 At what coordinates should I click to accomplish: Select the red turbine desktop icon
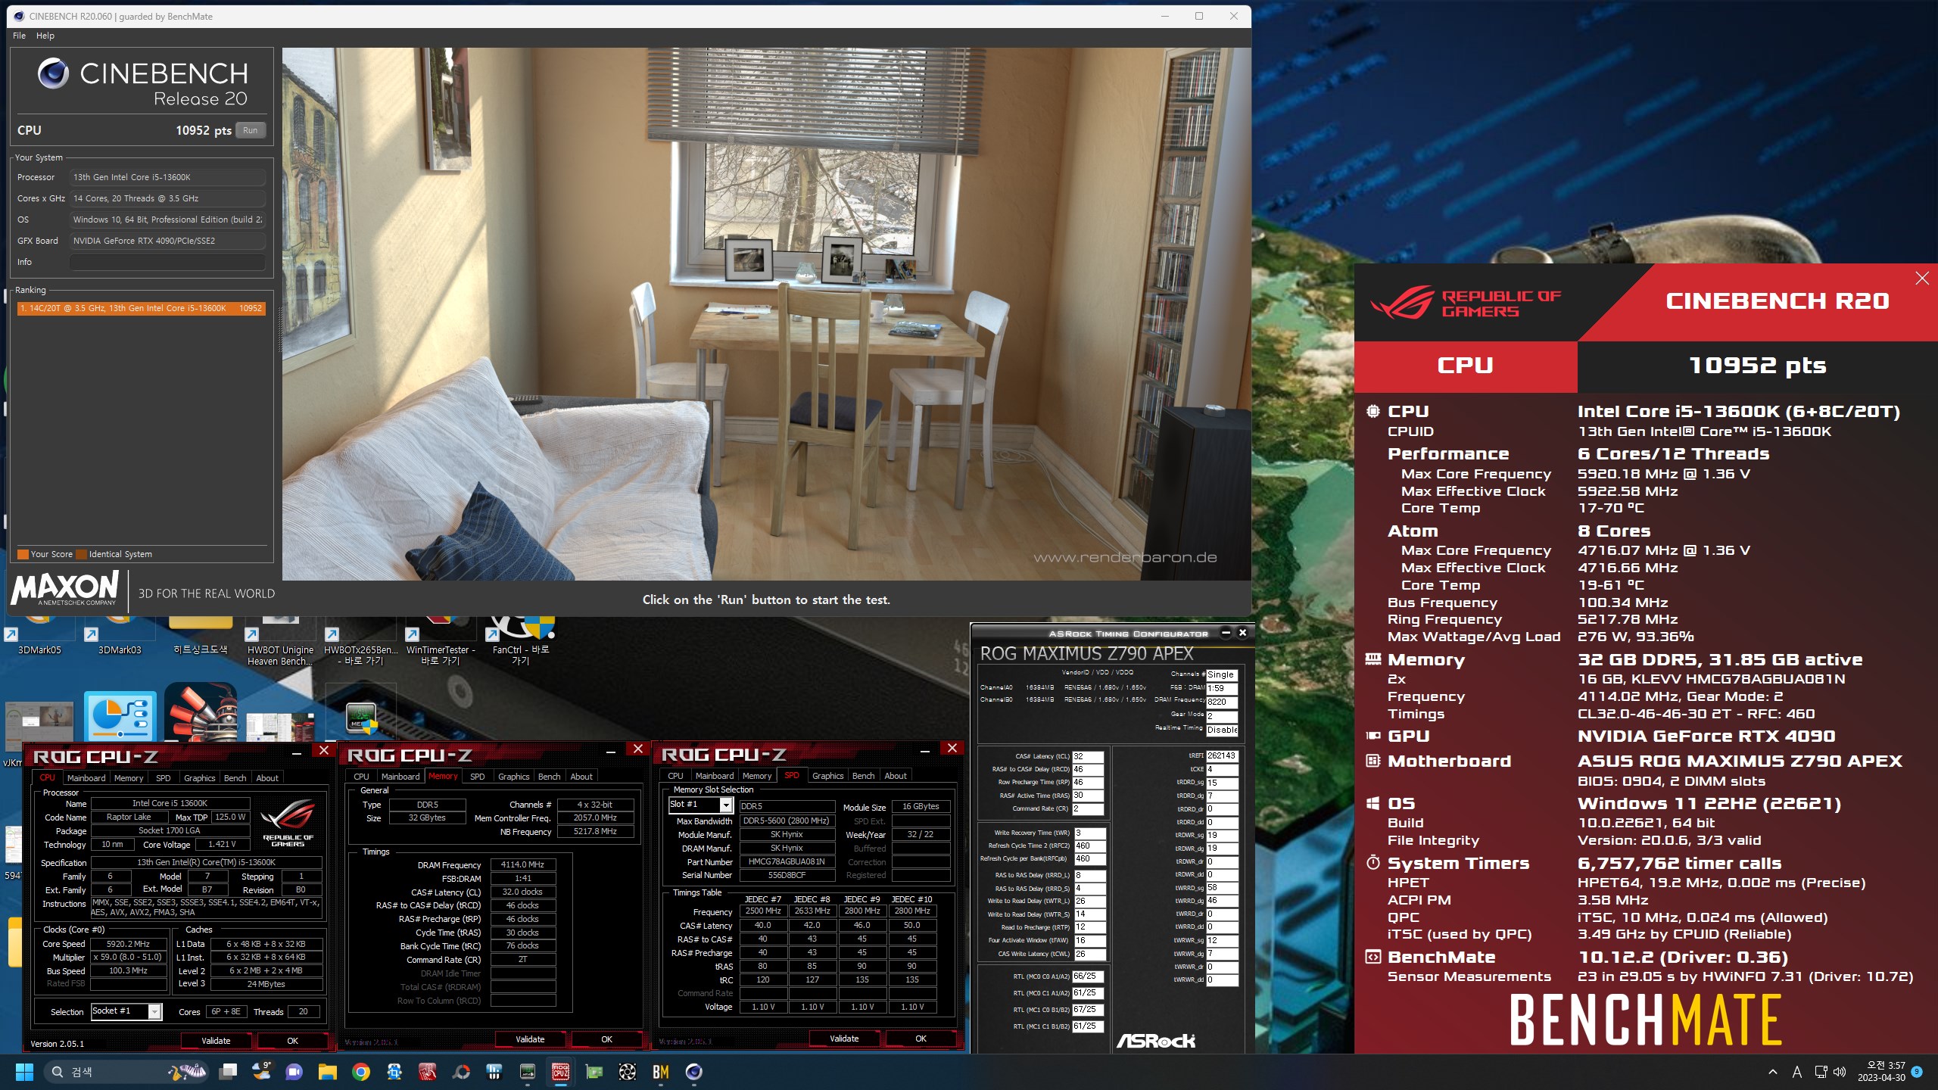(x=200, y=713)
